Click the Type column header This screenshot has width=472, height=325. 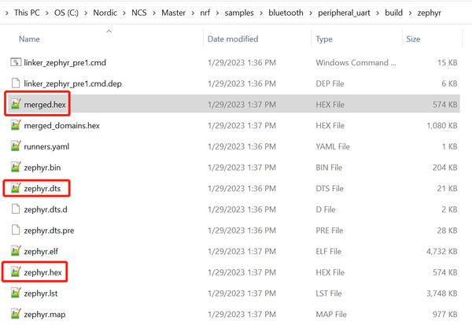tap(324, 39)
